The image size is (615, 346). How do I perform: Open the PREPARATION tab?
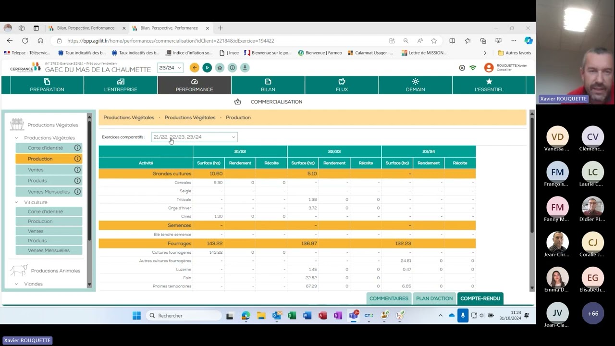(47, 85)
